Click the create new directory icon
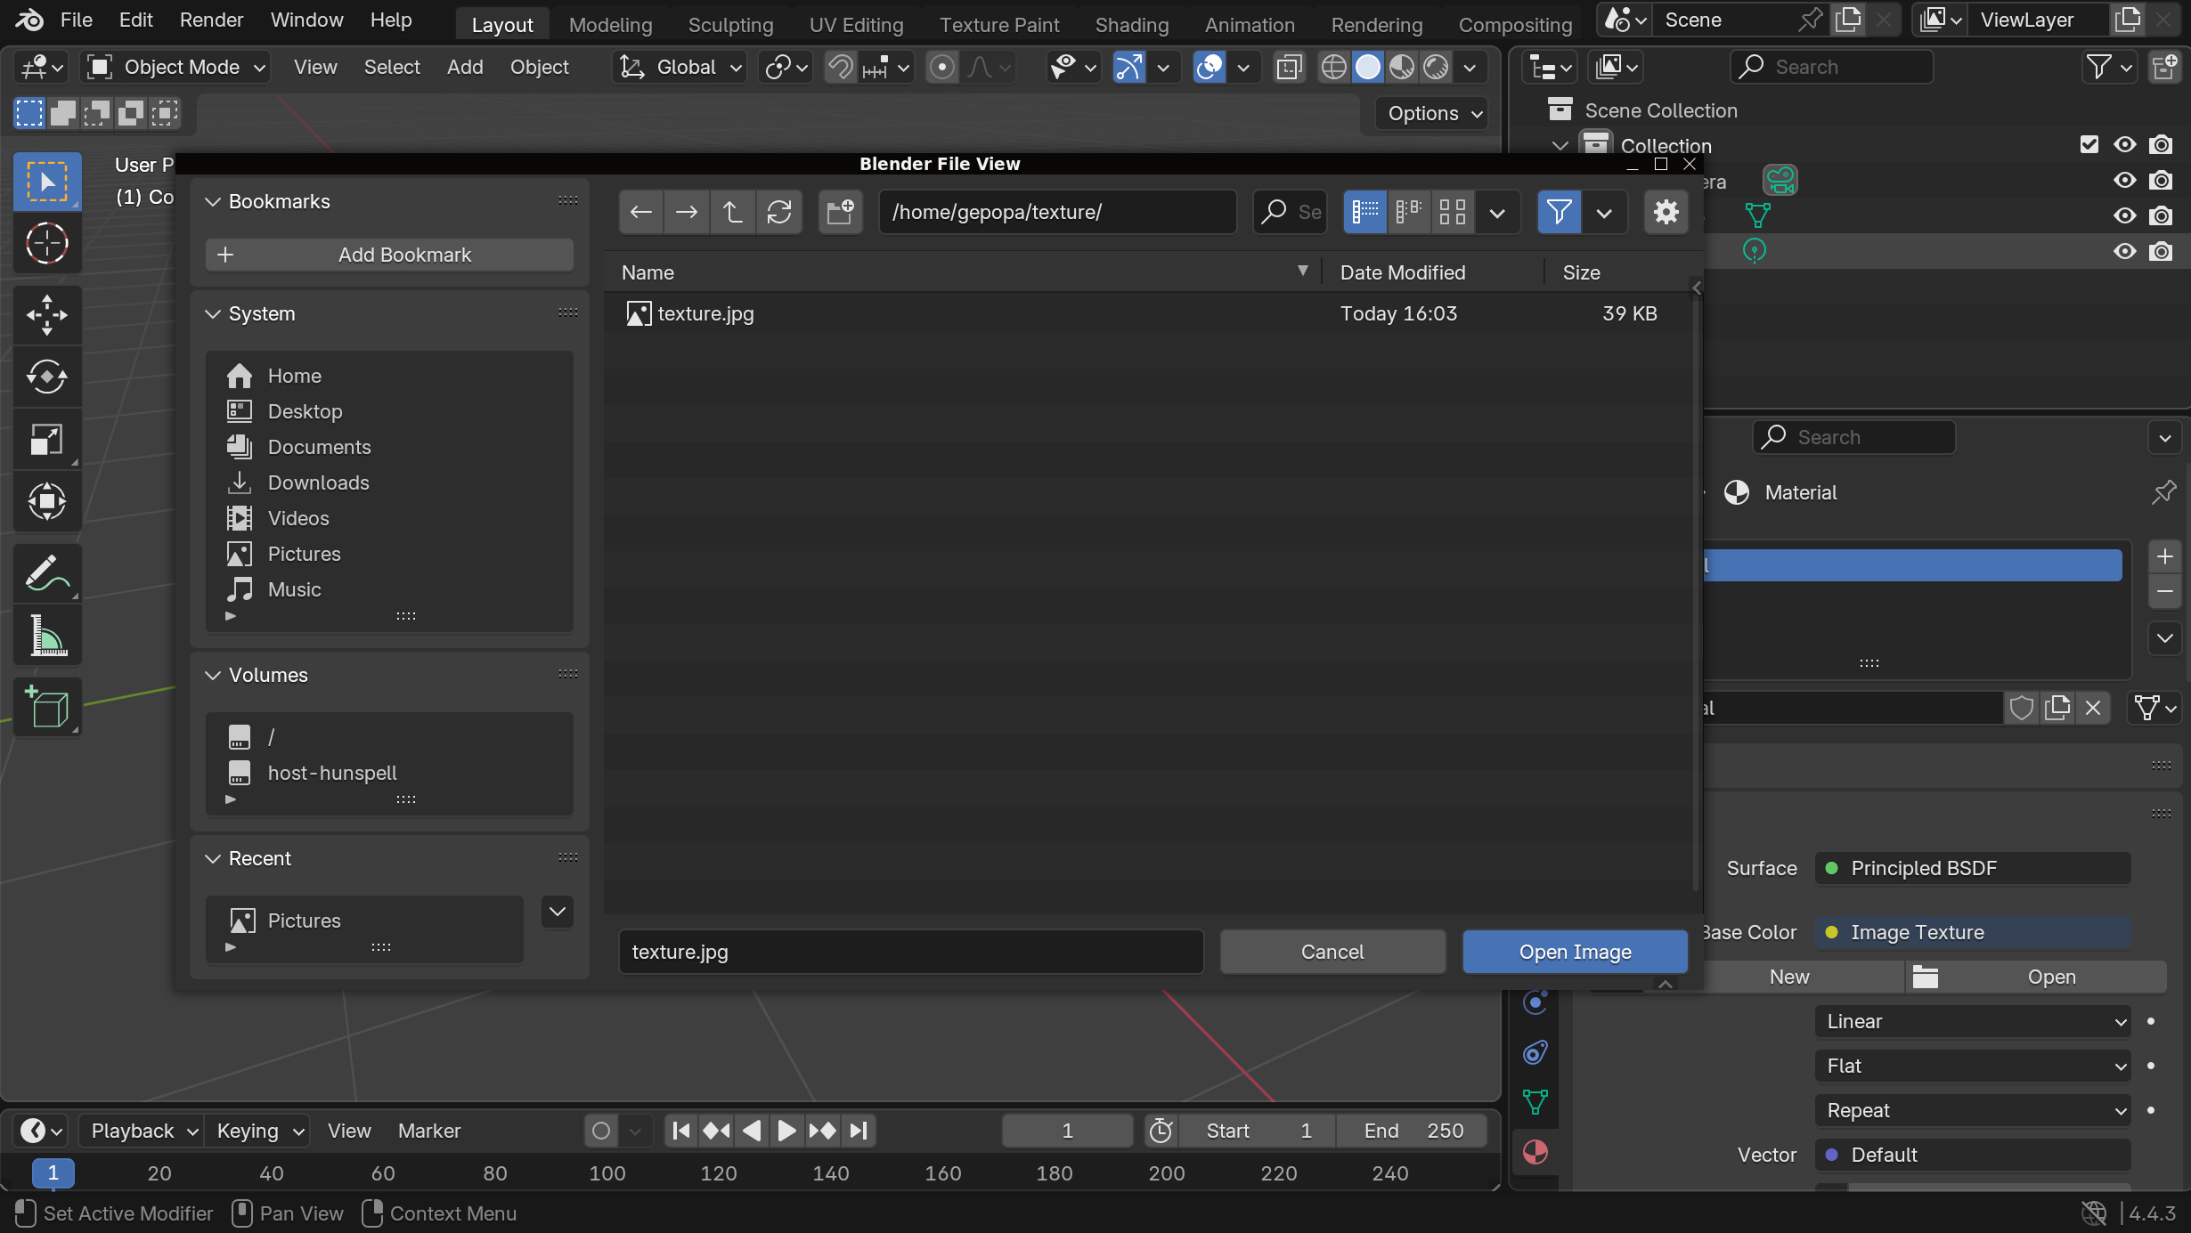The height and width of the screenshot is (1233, 2191). (x=840, y=212)
